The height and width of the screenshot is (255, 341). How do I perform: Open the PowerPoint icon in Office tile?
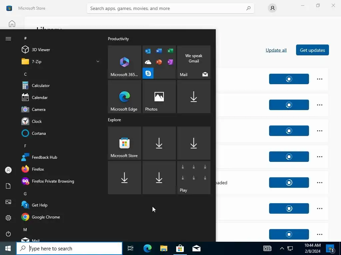pos(159,62)
